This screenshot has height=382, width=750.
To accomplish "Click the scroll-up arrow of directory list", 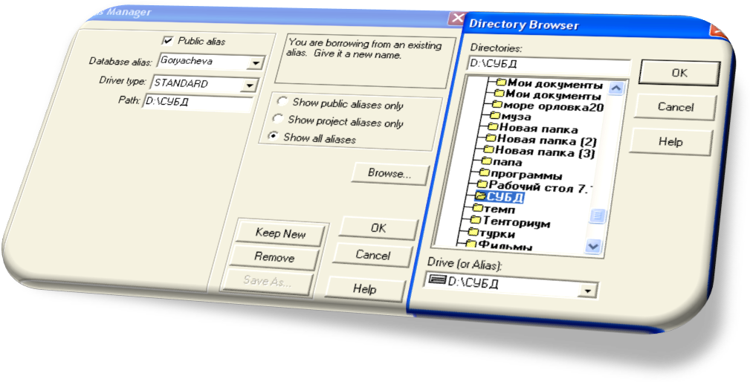I will tap(615, 89).
